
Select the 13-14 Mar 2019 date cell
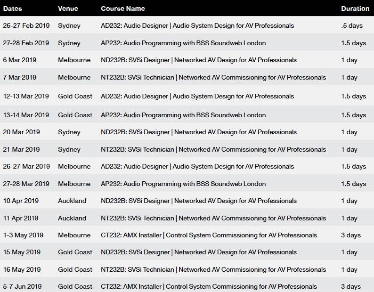coord(26,115)
